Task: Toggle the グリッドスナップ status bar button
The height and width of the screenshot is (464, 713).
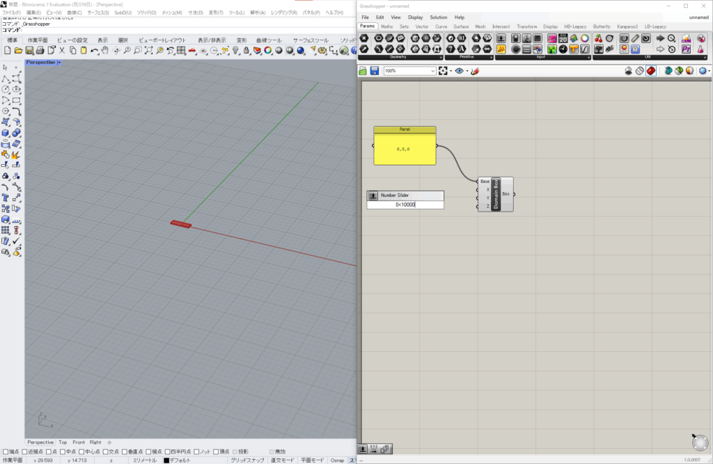Action: coord(246,460)
